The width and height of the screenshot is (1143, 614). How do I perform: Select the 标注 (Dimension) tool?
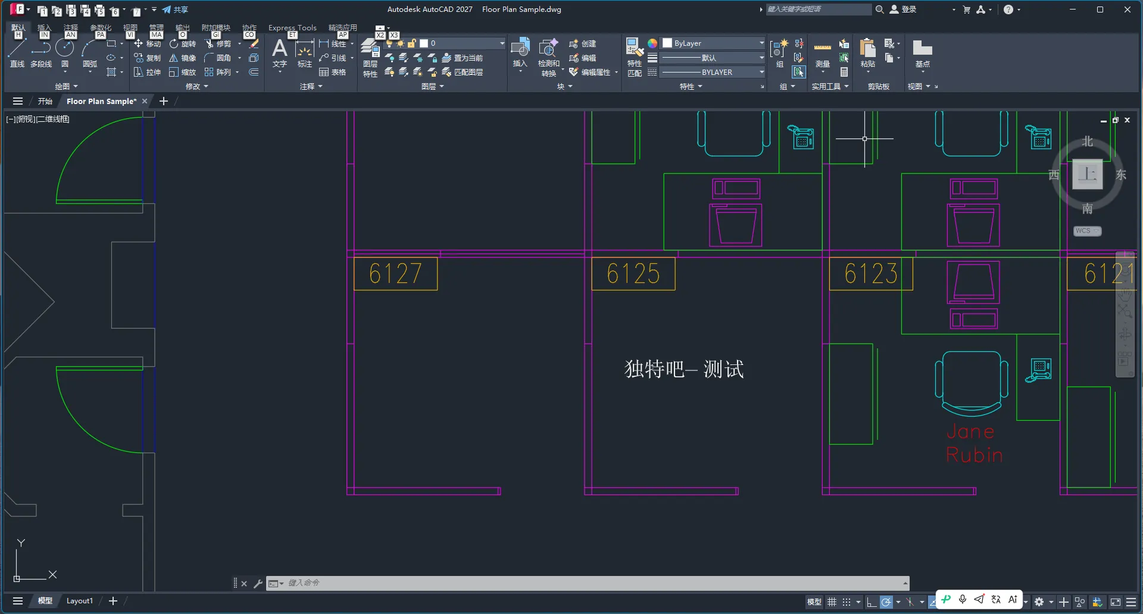click(305, 53)
